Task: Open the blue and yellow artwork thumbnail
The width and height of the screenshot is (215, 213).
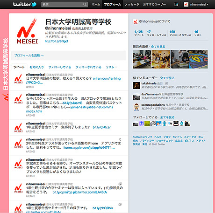Action: click(199, 59)
